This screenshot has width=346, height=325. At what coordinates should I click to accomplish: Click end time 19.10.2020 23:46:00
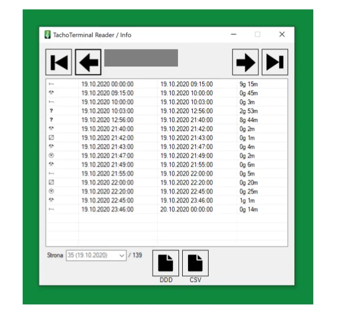(186, 200)
